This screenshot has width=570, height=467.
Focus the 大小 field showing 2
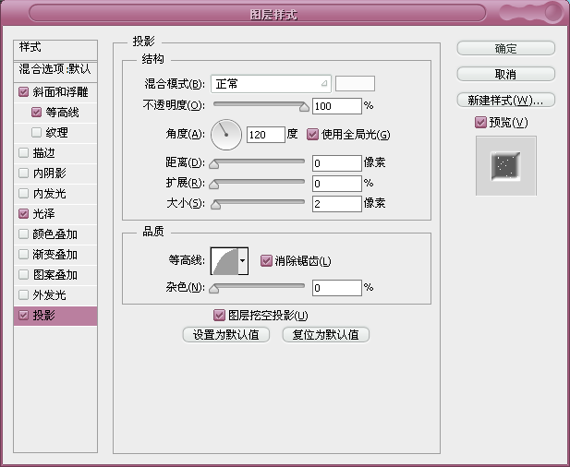(x=337, y=204)
